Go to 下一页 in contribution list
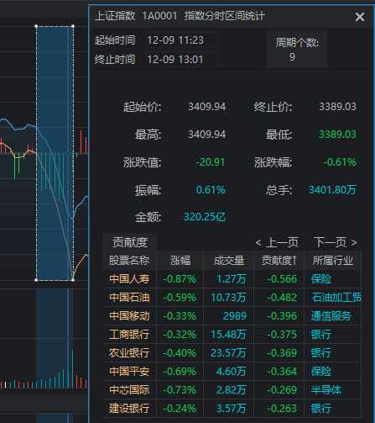Viewport: 375px width, 423px height. point(336,242)
